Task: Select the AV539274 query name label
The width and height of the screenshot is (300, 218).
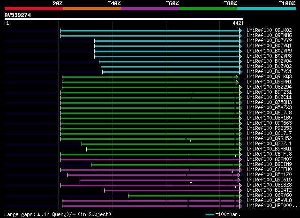Action: [18, 15]
